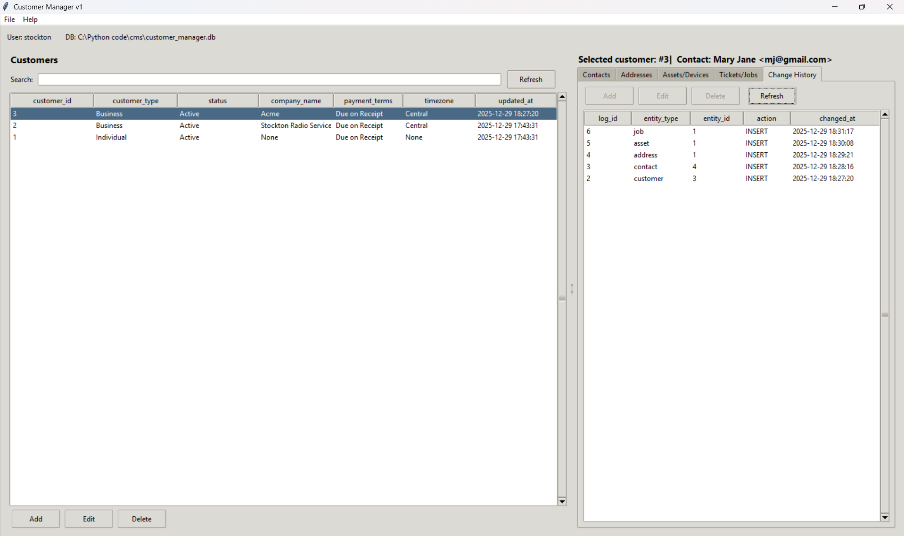
Task: Click updated_at value 2025-12-29 18:27:20 in Customers
Action: 508,114
